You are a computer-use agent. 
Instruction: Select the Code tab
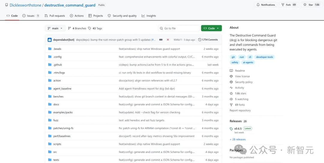[12, 16]
